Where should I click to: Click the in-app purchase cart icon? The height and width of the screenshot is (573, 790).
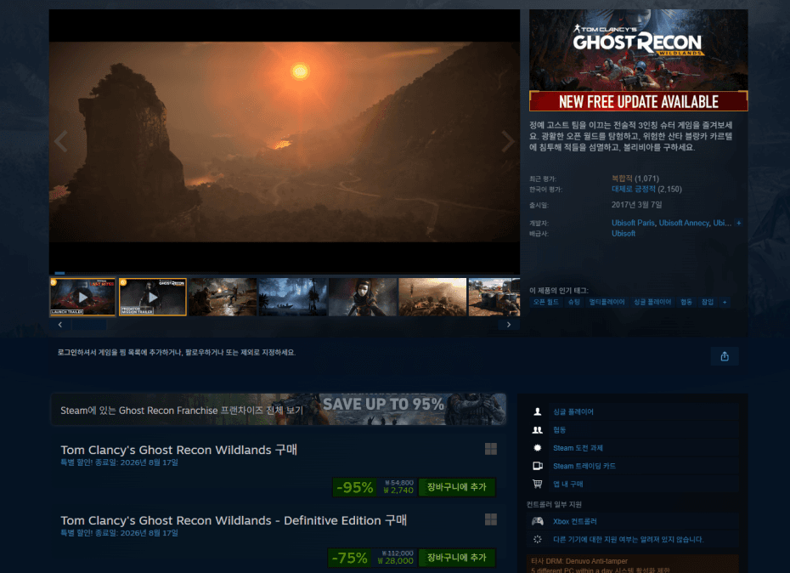[x=538, y=484]
